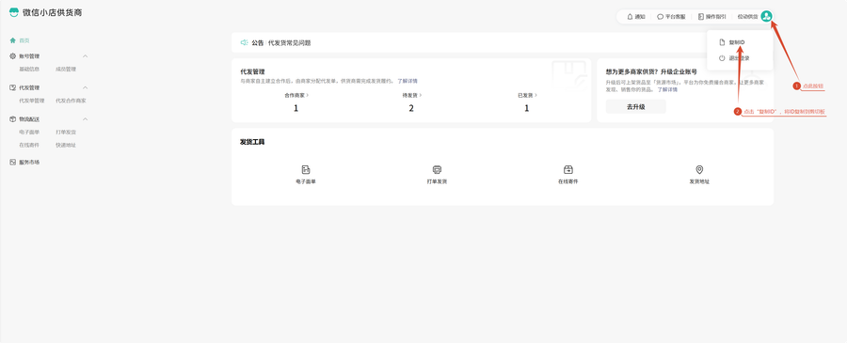Open 电子面单 in the sidebar
The image size is (847, 343).
[x=29, y=133]
